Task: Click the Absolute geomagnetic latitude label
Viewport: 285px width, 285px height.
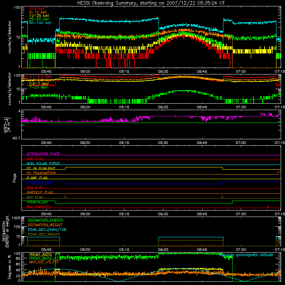Action: point(246,255)
